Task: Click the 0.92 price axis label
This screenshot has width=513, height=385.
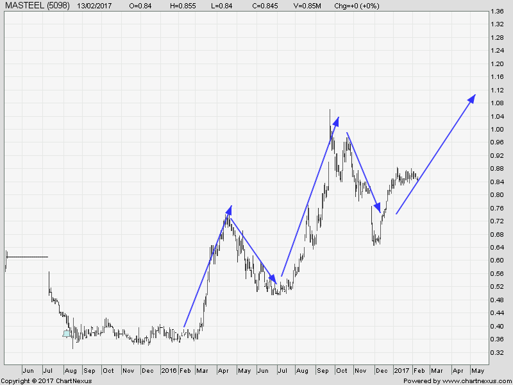Action: click(x=498, y=155)
